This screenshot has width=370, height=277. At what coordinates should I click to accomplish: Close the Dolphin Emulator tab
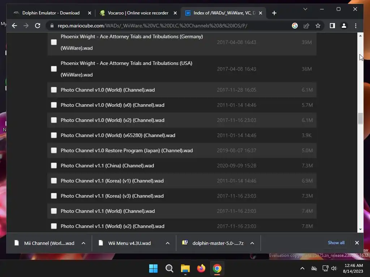90,13
